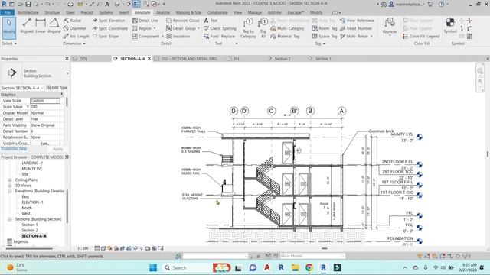Open the Region tool dropdown
Screen dimensions: 490x275
pos(155,28)
